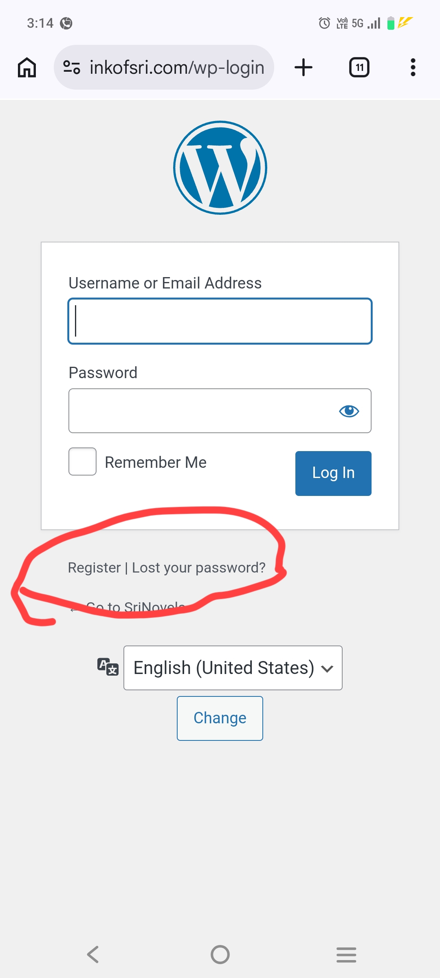
Task: Tap the browser home icon
Action: pyautogui.click(x=27, y=67)
